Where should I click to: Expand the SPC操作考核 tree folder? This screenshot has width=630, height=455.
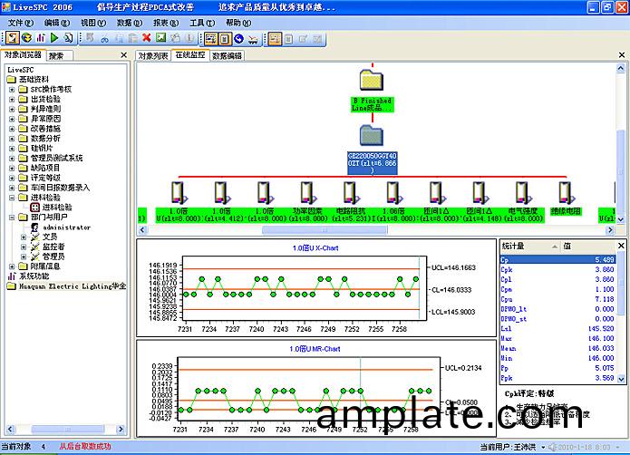tap(11, 90)
